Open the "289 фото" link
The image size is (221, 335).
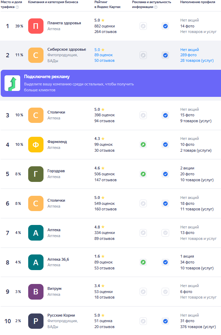click(188, 55)
